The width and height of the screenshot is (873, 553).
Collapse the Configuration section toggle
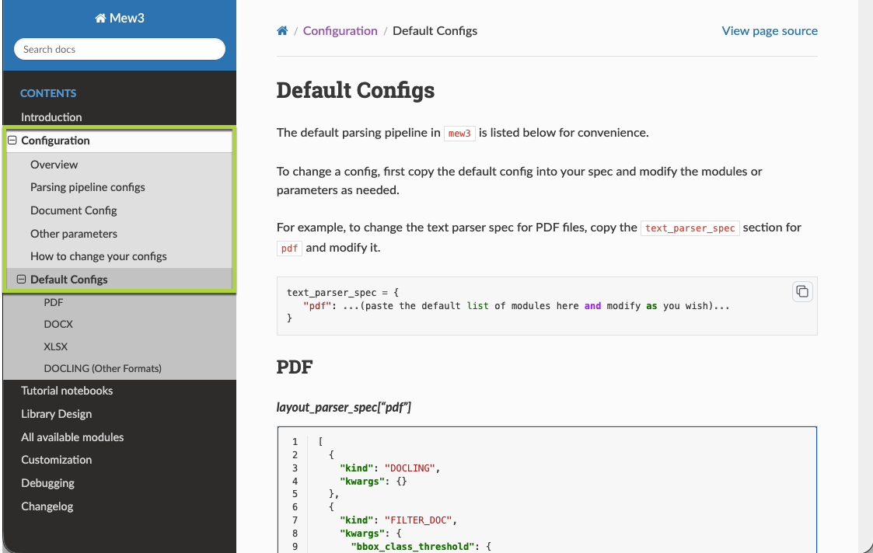(12, 141)
